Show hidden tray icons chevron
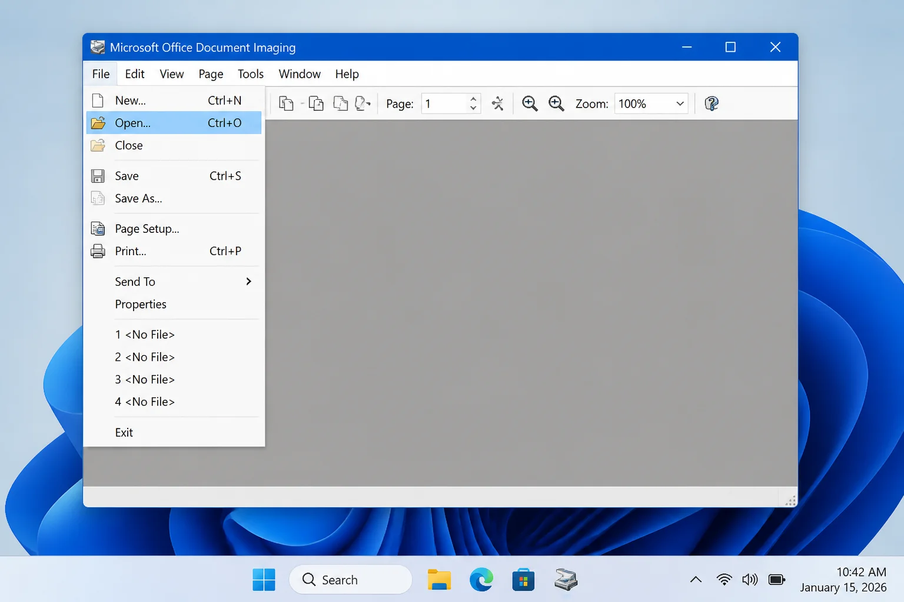This screenshot has height=602, width=904. click(696, 580)
